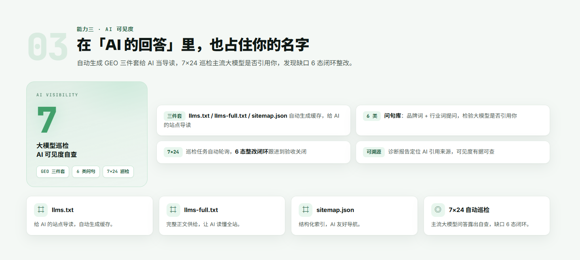Click the "大模型巡检 AI 可见度自查" text
Screen dimensions: 580x260
click(x=57, y=150)
